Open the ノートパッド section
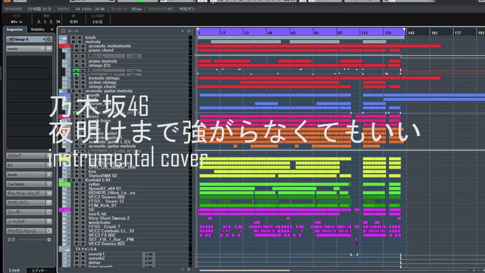Viewport: 485px width, 273px height. (26, 221)
